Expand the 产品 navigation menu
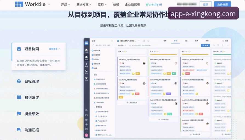 pyautogui.click(x=65, y=5)
